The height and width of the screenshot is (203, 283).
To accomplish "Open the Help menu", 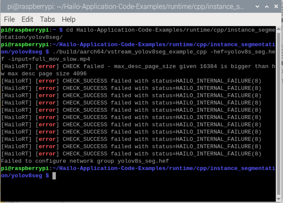I will click(68, 19).
